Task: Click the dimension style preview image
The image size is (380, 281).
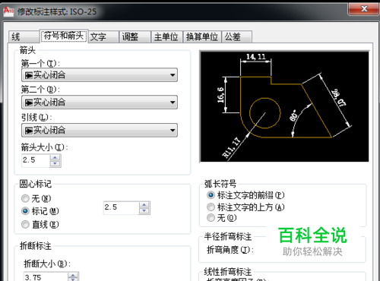Action: coord(284,106)
